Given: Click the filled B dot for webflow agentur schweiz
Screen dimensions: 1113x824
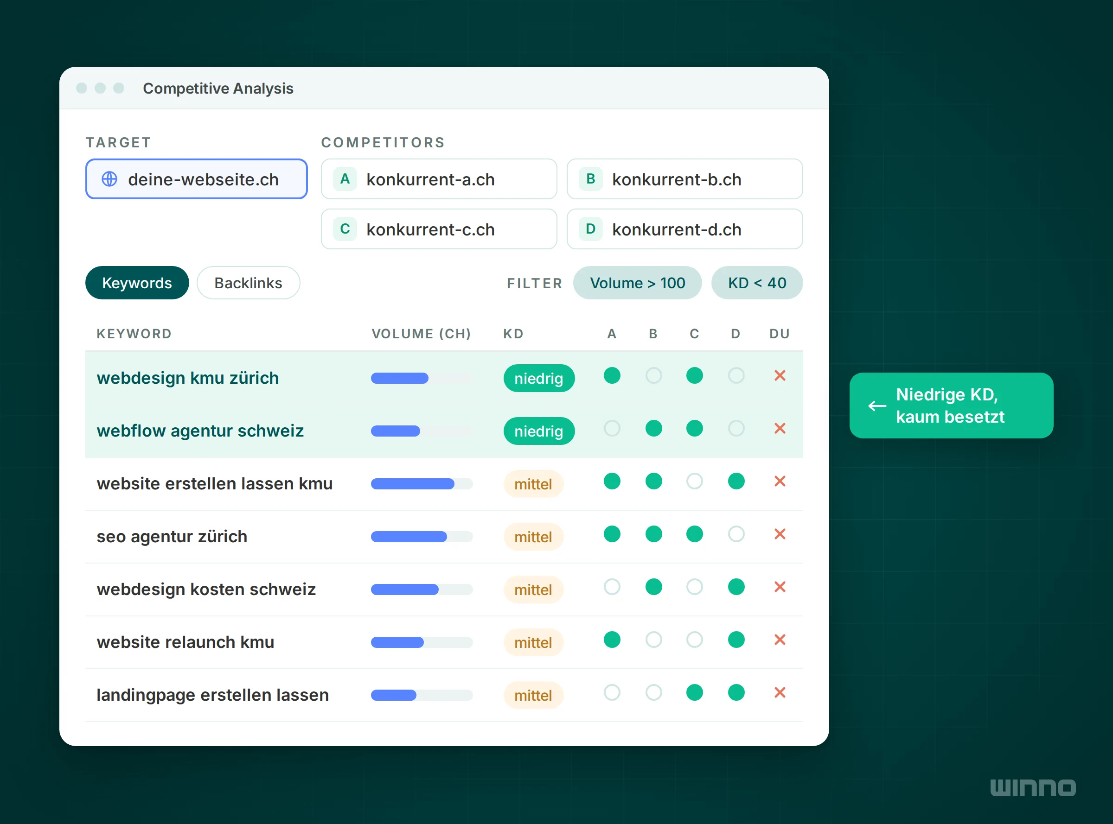Looking at the screenshot, I should click(653, 429).
